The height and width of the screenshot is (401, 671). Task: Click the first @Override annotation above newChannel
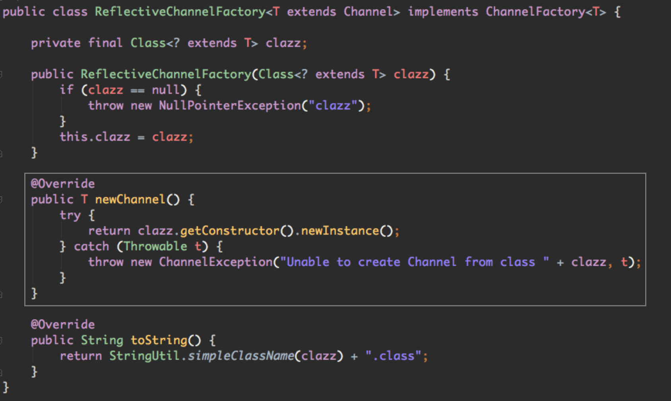pos(63,184)
